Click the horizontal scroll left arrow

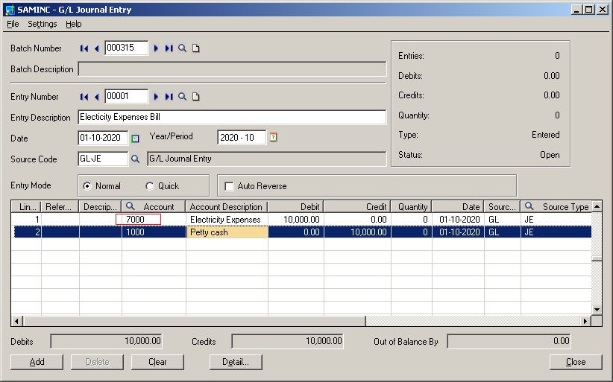(x=16, y=321)
